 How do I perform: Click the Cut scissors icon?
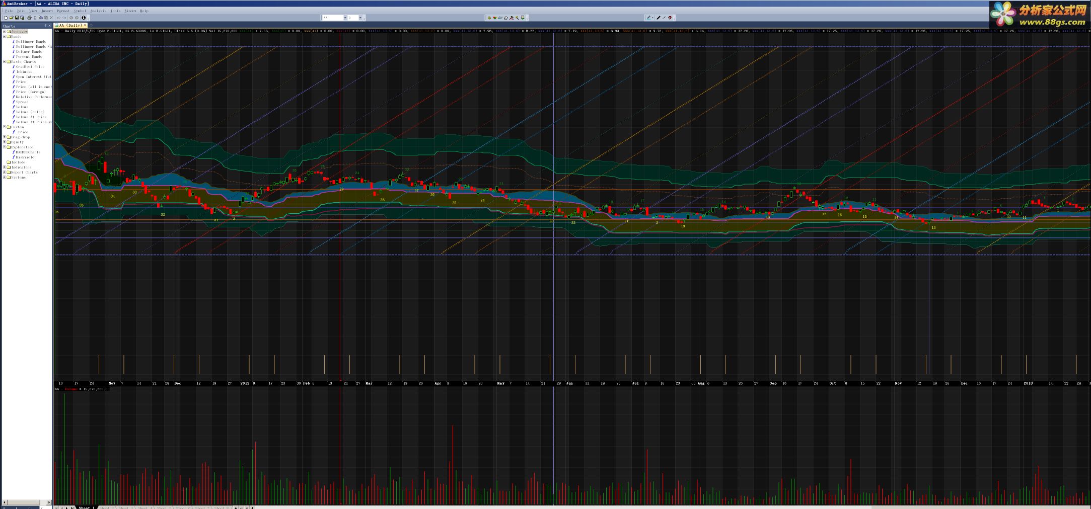[35, 18]
